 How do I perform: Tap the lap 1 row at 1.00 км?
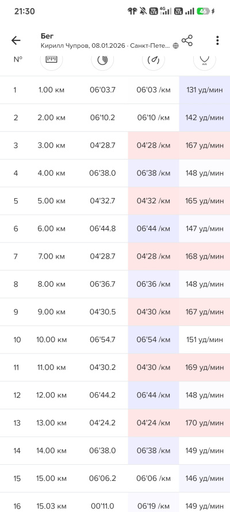[115, 90]
